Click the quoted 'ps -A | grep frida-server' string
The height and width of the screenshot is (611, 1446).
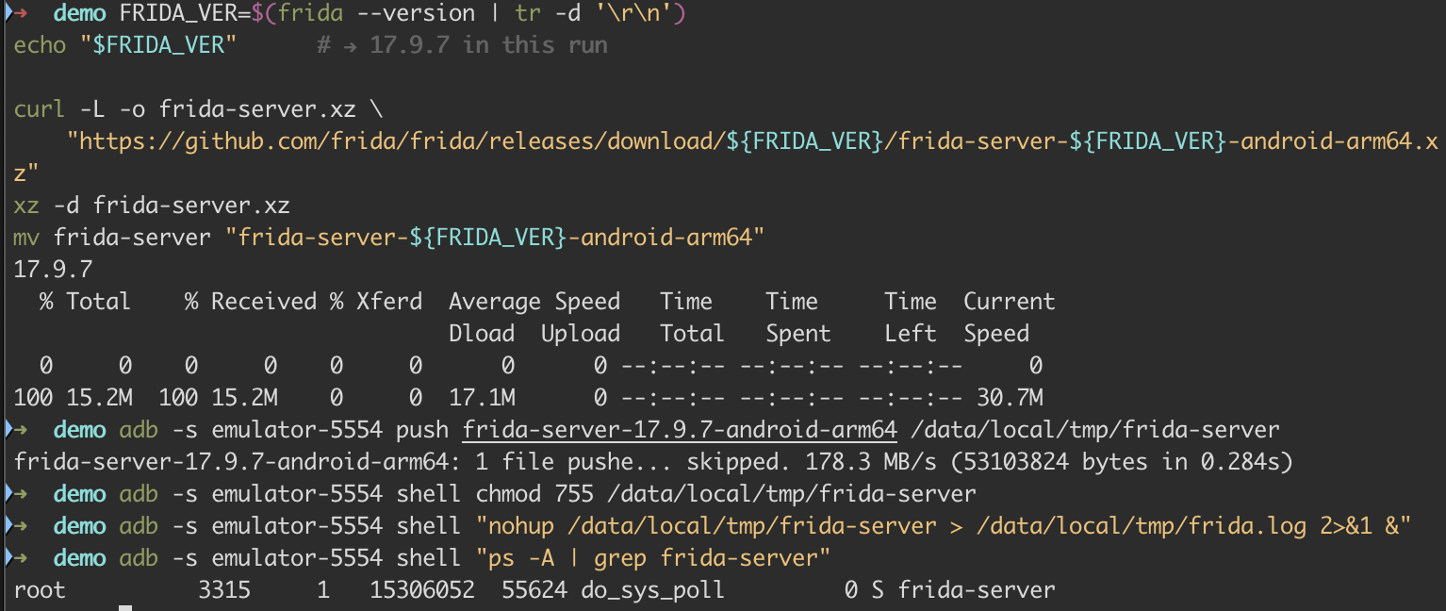[653, 558]
